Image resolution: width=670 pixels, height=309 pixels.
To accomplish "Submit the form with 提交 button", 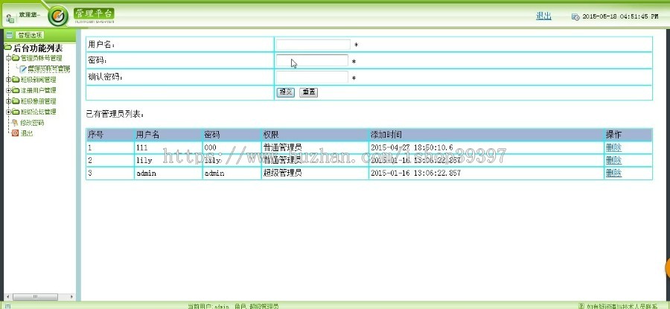I will tap(285, 92).
